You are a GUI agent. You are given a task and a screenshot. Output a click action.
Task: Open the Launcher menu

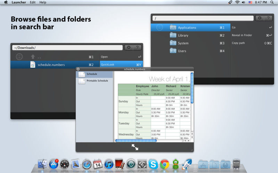(x=19, y=2)
